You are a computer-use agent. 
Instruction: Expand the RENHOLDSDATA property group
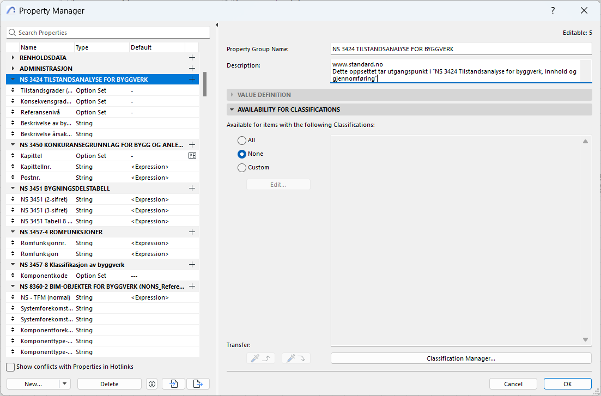pyautogui.click(x=13, y=58)
